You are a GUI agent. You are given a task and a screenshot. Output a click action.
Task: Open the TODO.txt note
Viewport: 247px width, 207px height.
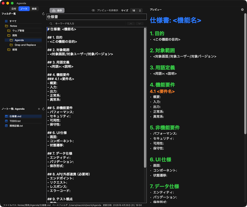pos(15,121)
